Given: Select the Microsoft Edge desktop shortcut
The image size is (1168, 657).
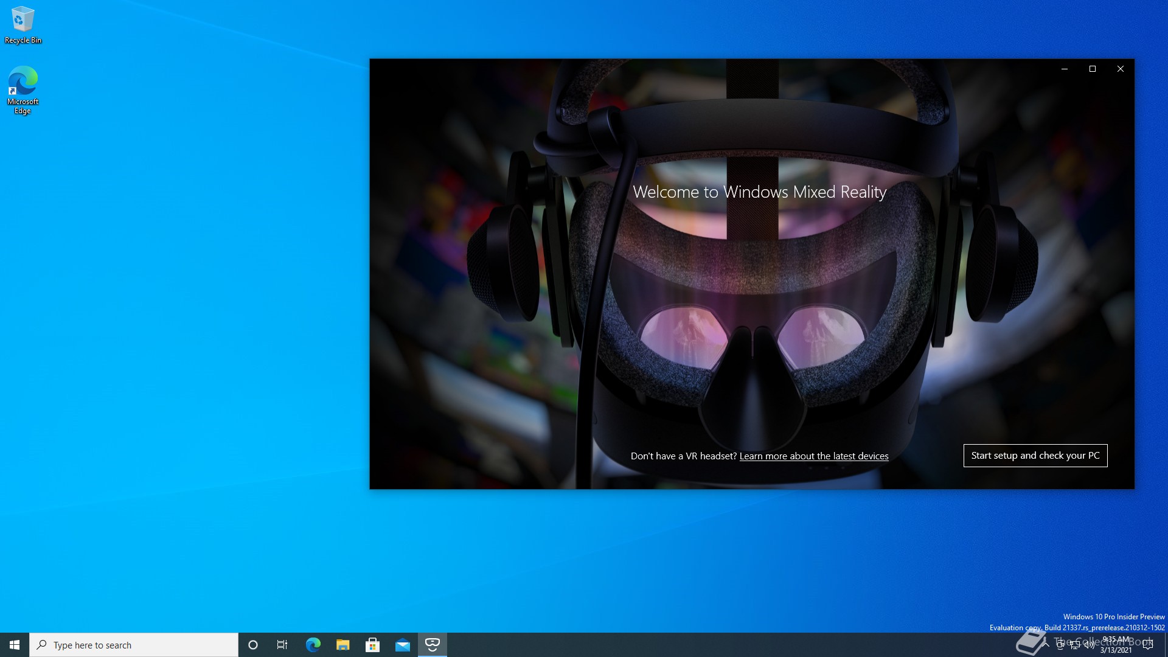Looking at the screenshot, I should point(23,90).
